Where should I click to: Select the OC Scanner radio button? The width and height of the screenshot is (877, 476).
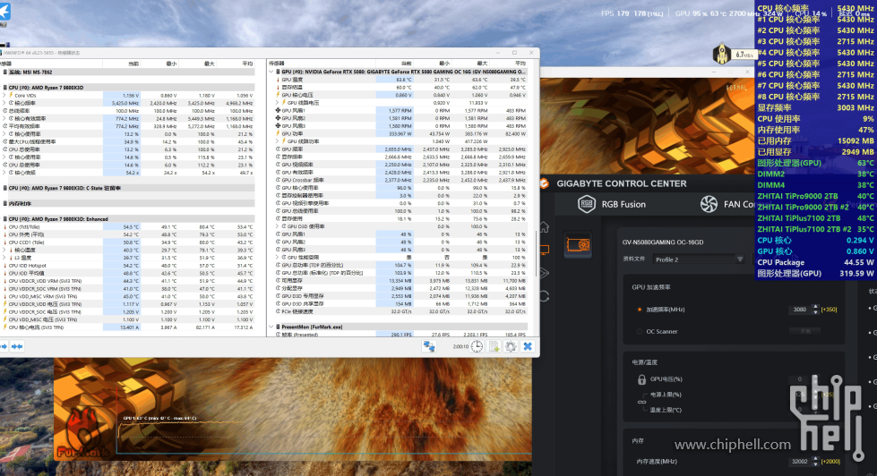click(x=640, y=332)
